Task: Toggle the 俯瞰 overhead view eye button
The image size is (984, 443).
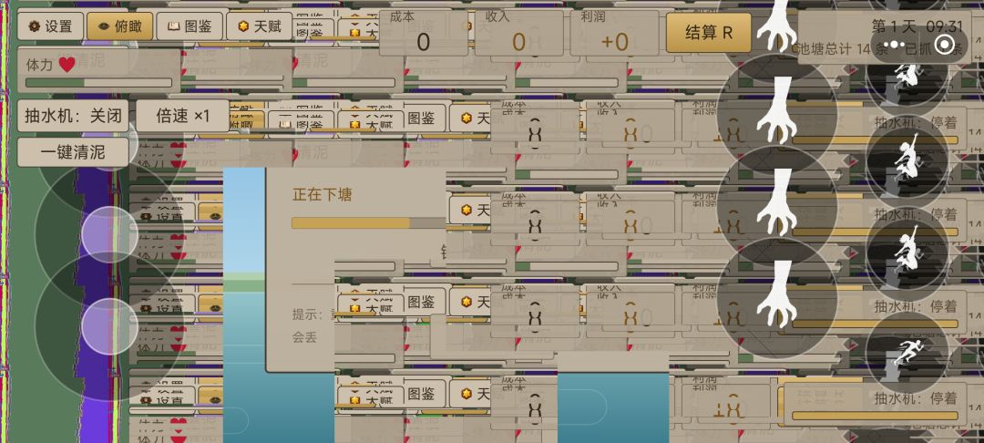Action: click(120, 26)
